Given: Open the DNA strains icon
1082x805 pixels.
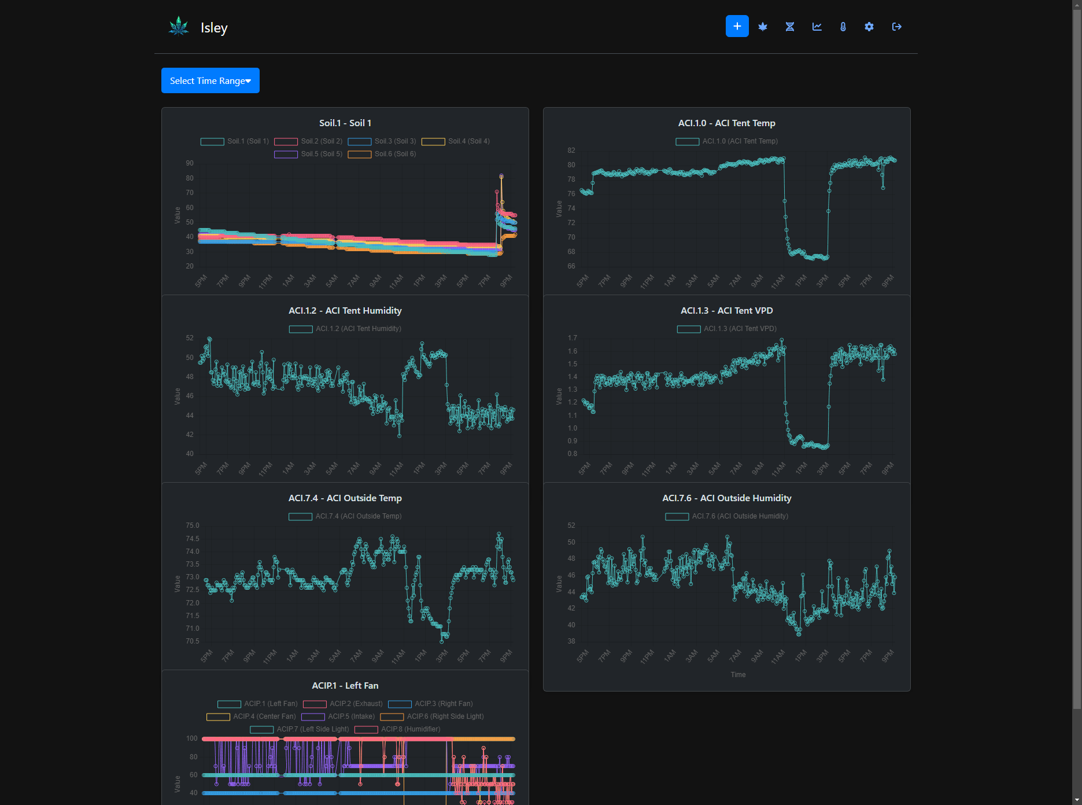Looking at the screenshot, I should coord(789,27).
